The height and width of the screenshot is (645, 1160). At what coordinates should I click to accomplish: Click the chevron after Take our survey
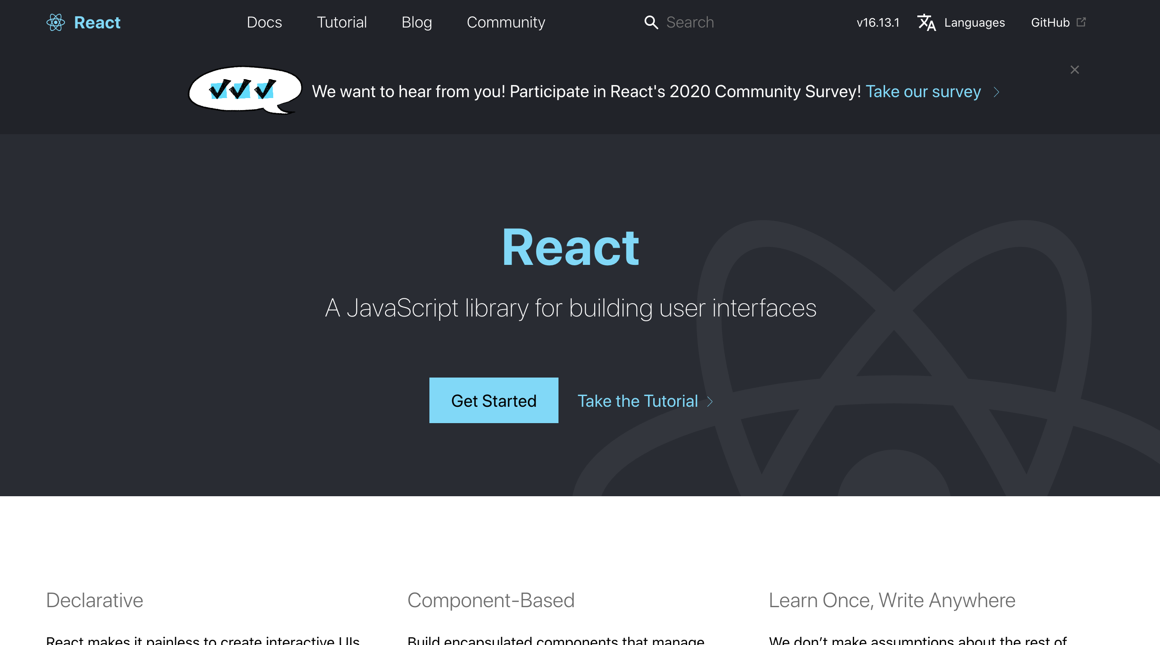(x=996, y=92)
